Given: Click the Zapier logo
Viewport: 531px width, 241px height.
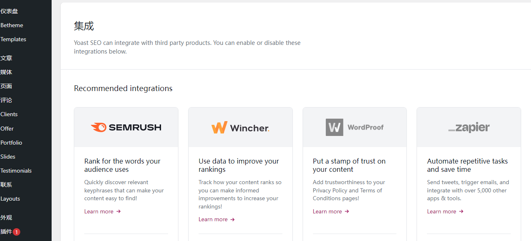Looking at the screenshot, I should [x=469, y=127].
